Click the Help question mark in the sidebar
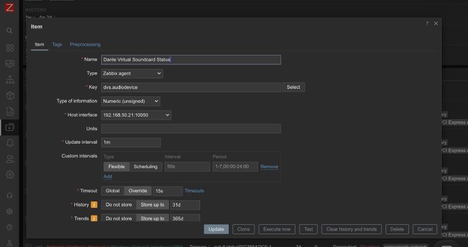Image resolution: width=468 pixels, height=247 pixels. click(x=9, y=227)
